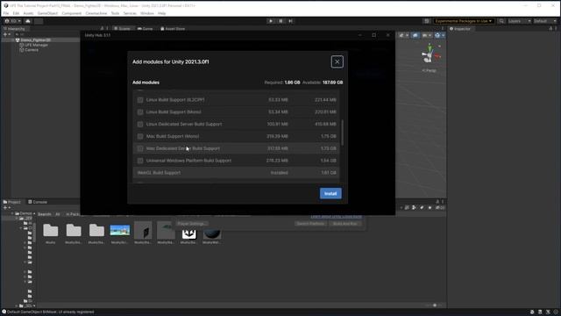Select Demo_Fighter2D scene in Hierarchy
Image resolution: width=561 pixels, height=316 pixels.
coord(35,40)
